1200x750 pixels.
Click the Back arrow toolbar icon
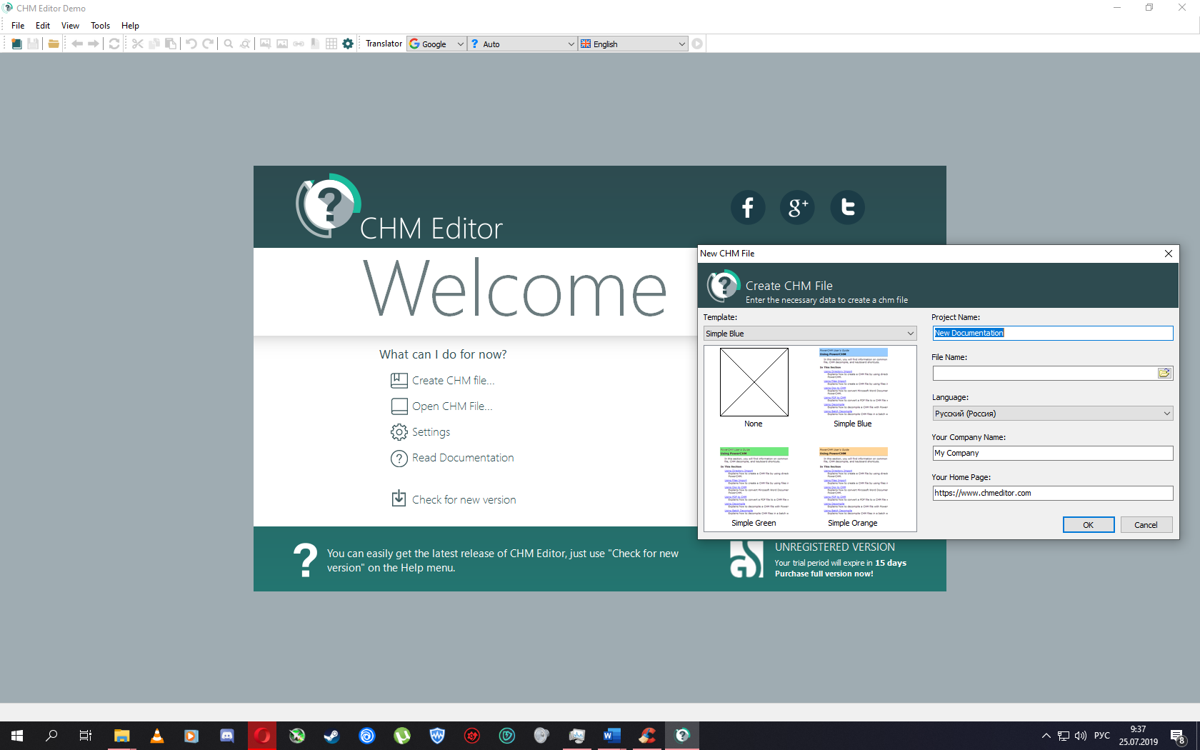(77, 44)
